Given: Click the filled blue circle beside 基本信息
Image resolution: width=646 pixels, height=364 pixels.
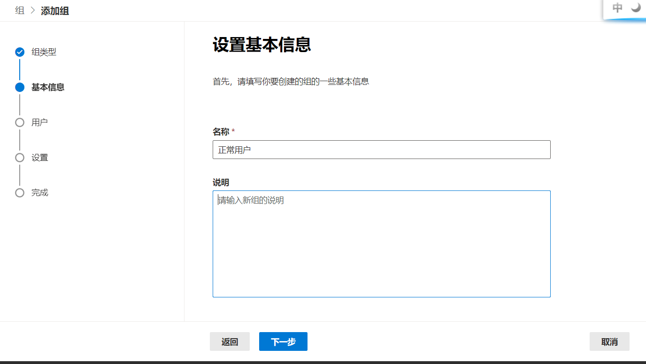Looking at the screenshot, I should pos(20,87).
